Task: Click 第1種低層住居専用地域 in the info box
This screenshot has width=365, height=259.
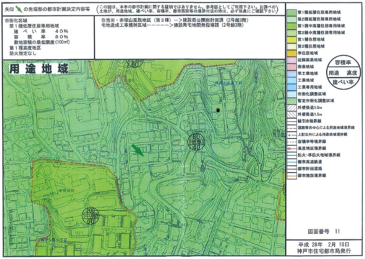Action: pyautogui.click(x=34, y=26)
